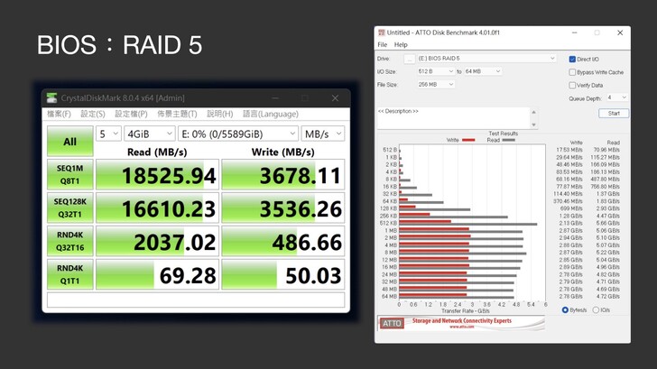The width and height of the screenshot is (657, 369).
Task: Select the IO/s radio button
Action: pos(596,310)
